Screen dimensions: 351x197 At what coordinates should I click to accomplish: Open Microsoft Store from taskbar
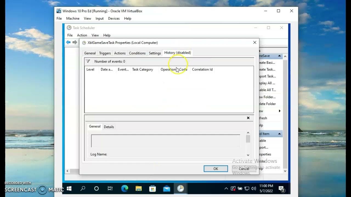[x=152, y=189]
